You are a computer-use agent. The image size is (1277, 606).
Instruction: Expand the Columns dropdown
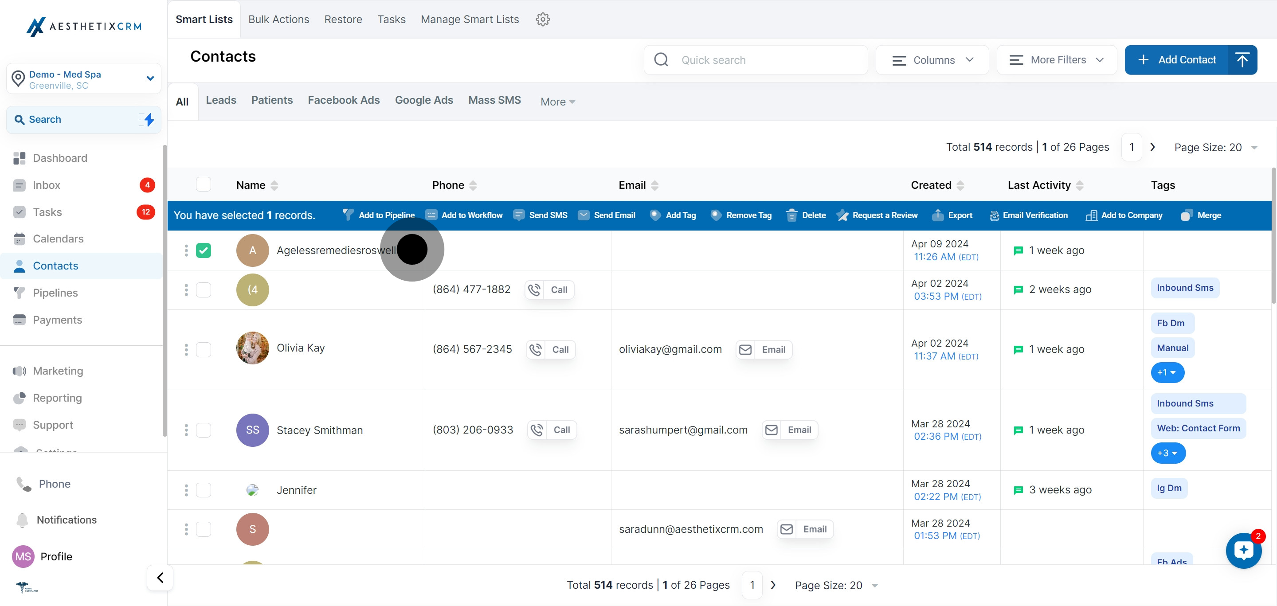point(932,60)
